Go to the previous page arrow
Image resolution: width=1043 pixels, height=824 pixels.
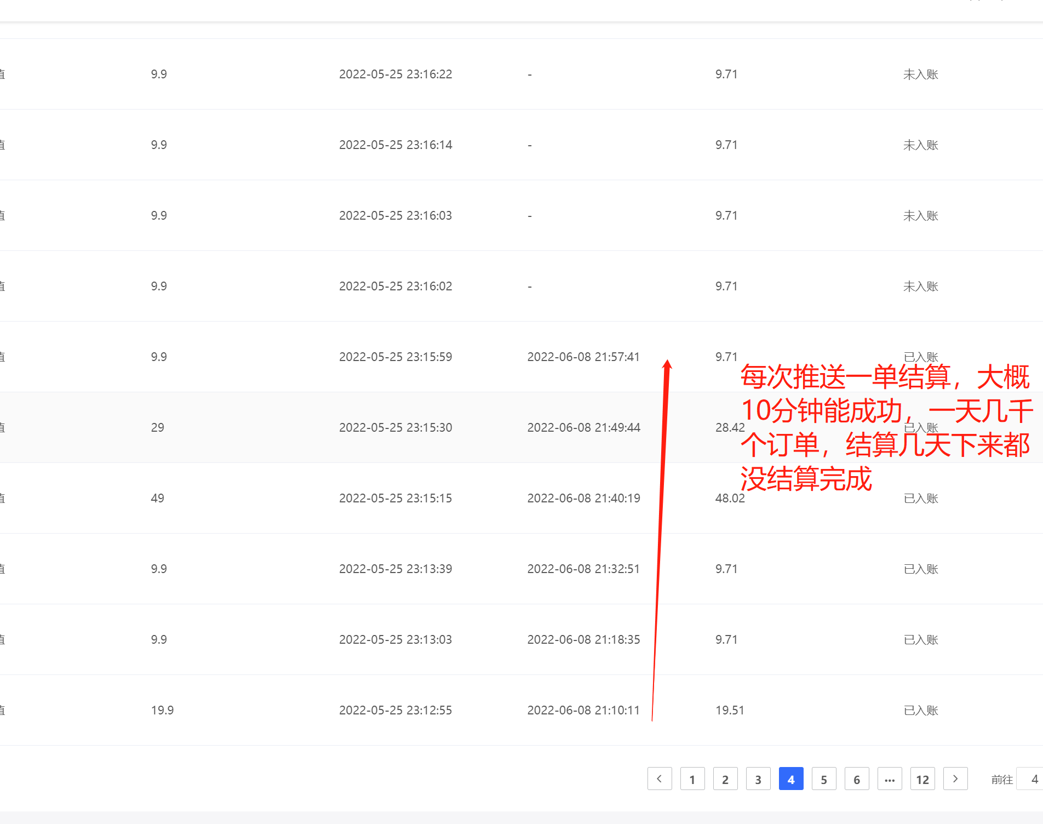point(660,779)
